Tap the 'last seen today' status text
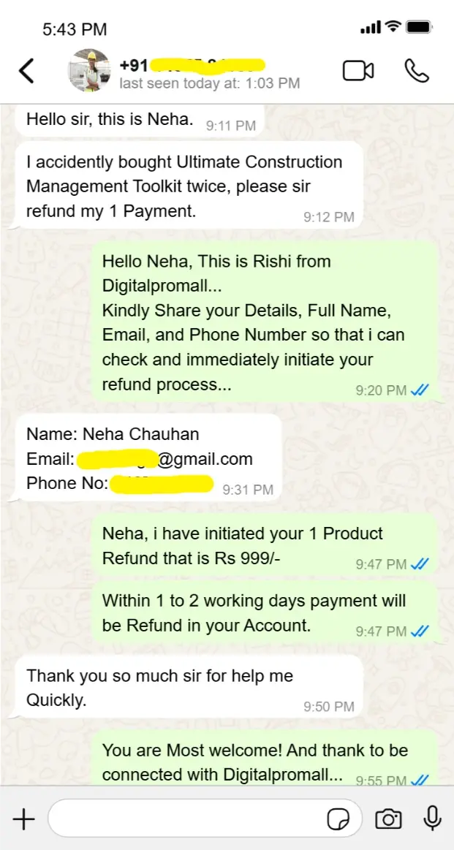 pyautogui.click(x=209, y=83)
